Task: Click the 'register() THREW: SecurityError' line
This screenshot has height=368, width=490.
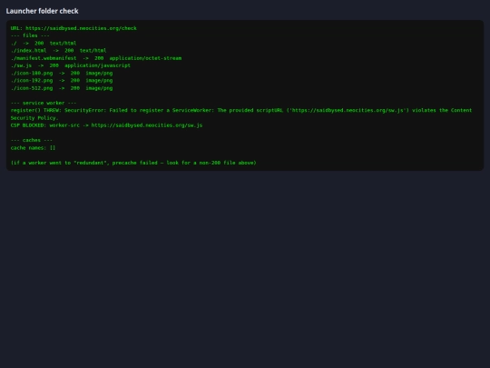Action: tap(241, 110)
